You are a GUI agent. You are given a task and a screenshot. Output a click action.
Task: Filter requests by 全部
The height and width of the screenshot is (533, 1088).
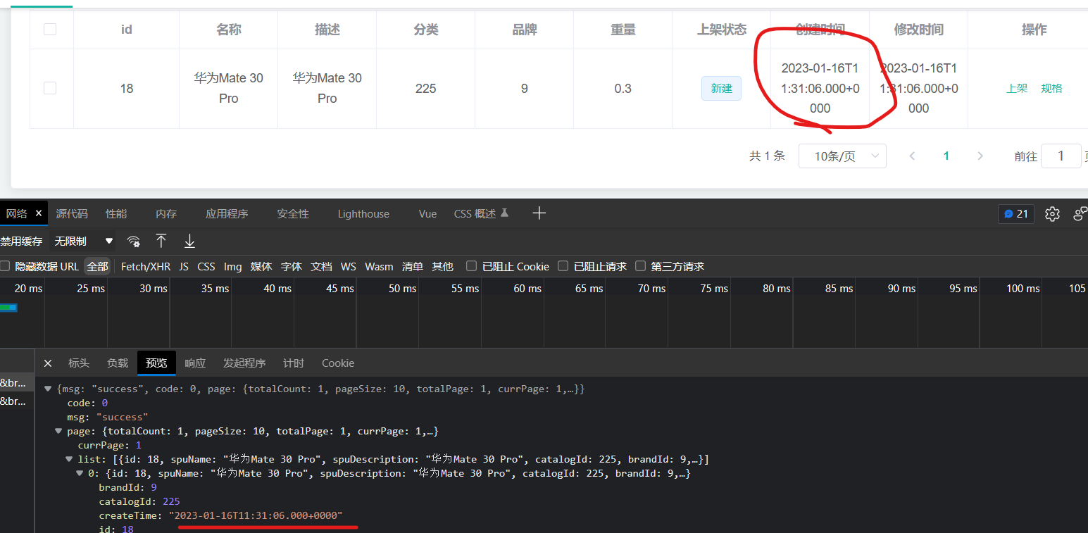pos(98,266)
